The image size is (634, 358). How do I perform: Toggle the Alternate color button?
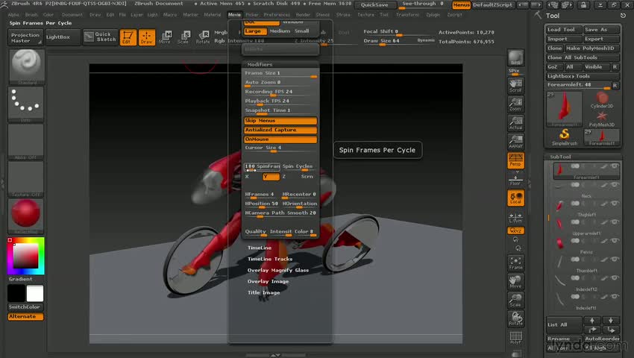pos(25,316)
